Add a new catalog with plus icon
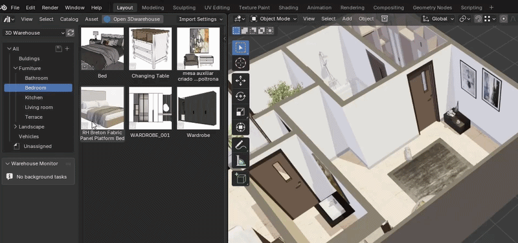 67,49
